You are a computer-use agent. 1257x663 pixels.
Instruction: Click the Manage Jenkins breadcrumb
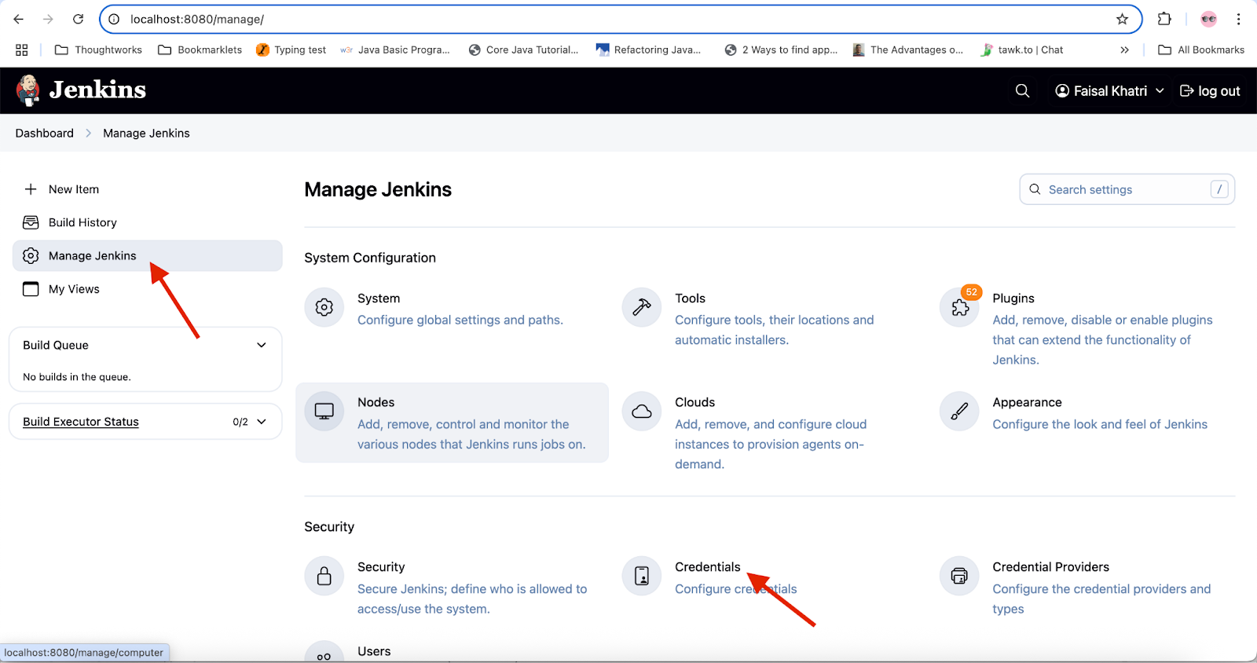146,134
